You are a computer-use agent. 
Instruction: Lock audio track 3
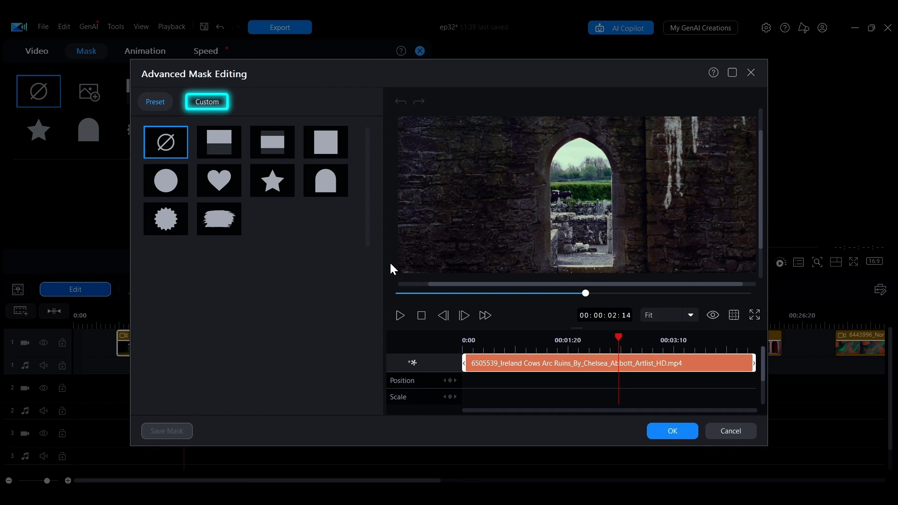point(62,456)
